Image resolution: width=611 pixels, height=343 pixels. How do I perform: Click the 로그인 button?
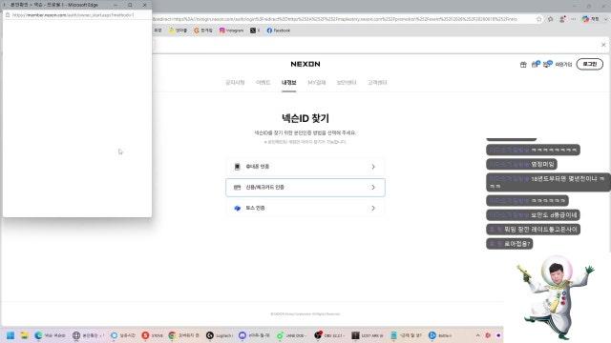590,64
